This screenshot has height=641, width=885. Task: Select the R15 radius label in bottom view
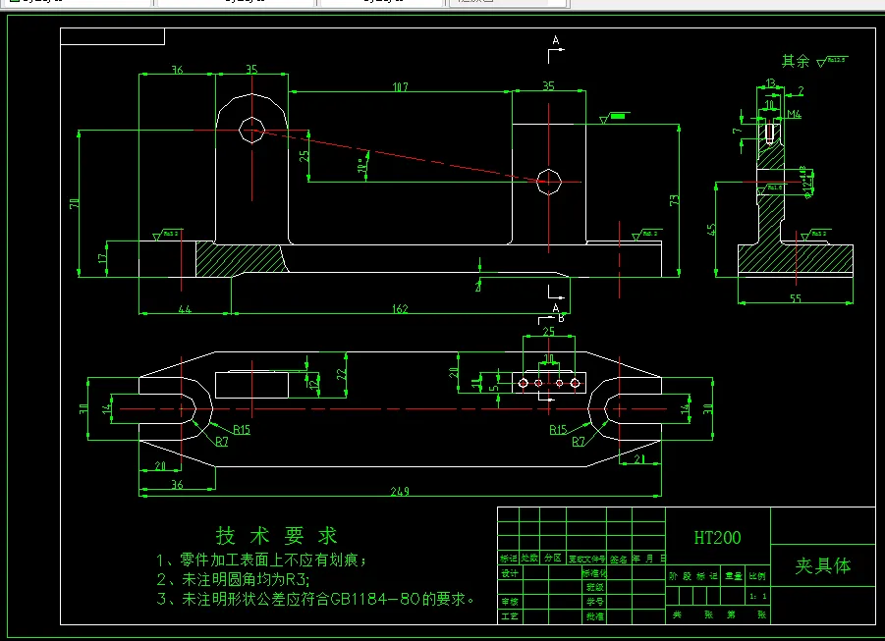[x=241, y=427]
